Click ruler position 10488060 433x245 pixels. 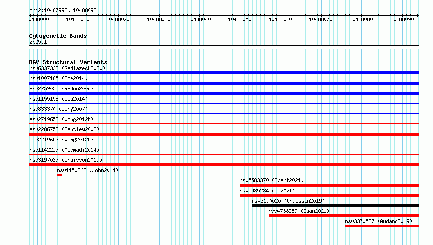pos(280,19)
